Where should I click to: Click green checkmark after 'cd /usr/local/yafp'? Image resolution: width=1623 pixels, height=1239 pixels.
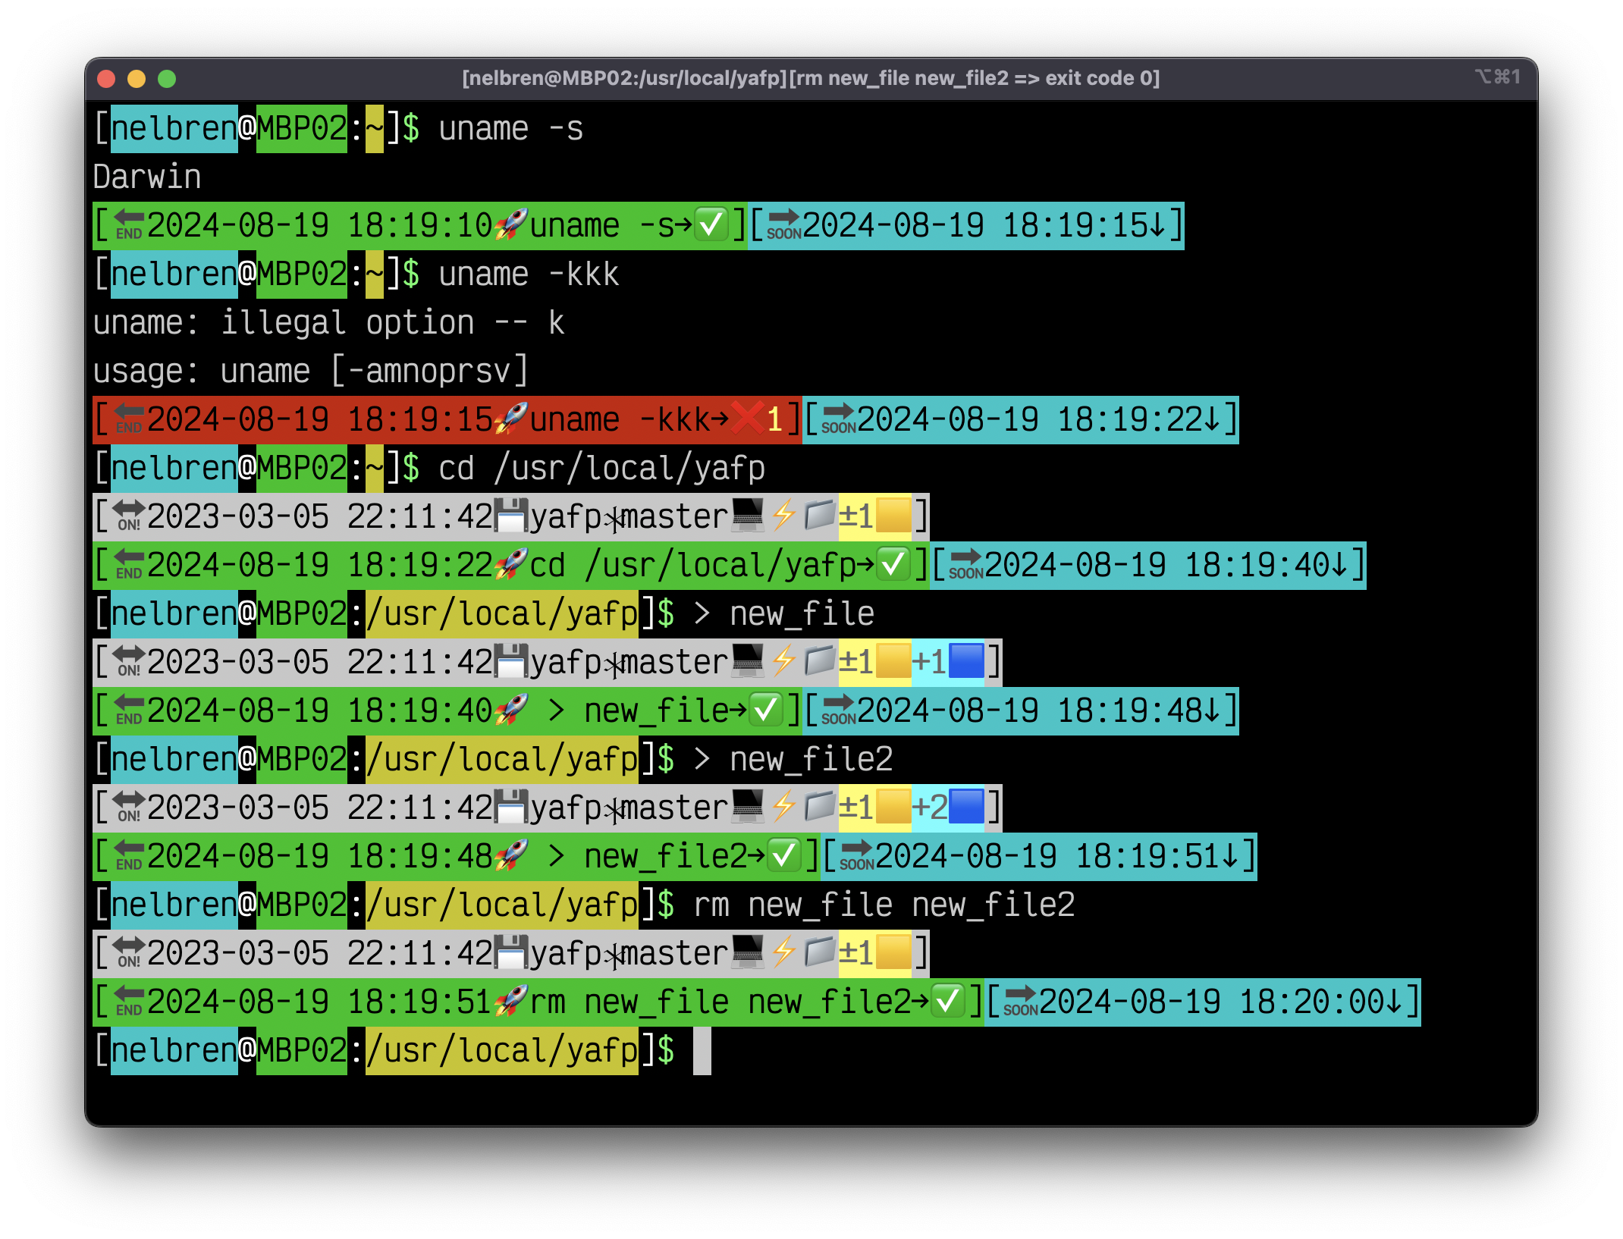[x=893, y=565]
